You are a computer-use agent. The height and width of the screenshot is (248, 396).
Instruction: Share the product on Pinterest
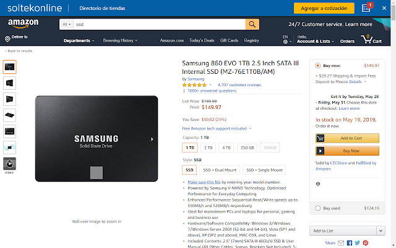pyautogui.click(x=364, y=242)
